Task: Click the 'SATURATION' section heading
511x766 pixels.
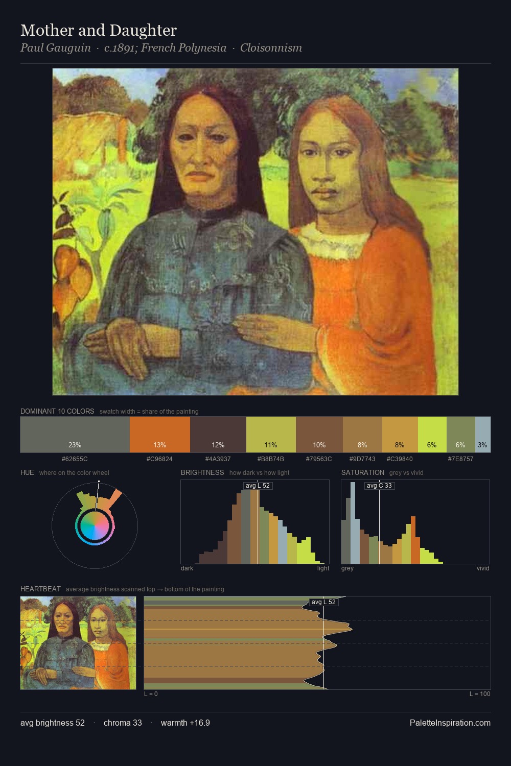Action: point(363,472)
